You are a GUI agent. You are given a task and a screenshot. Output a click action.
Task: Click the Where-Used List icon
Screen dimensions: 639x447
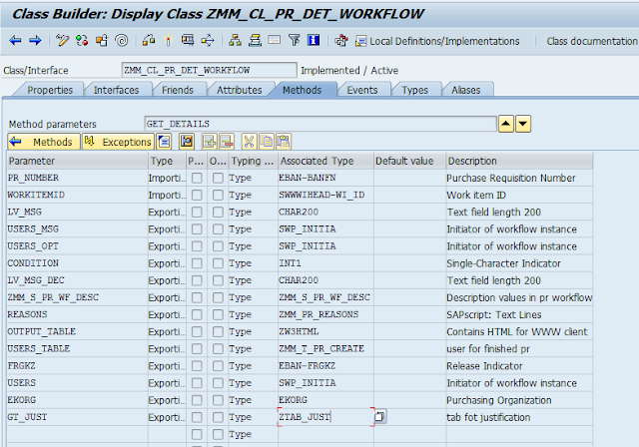[149, 40]
